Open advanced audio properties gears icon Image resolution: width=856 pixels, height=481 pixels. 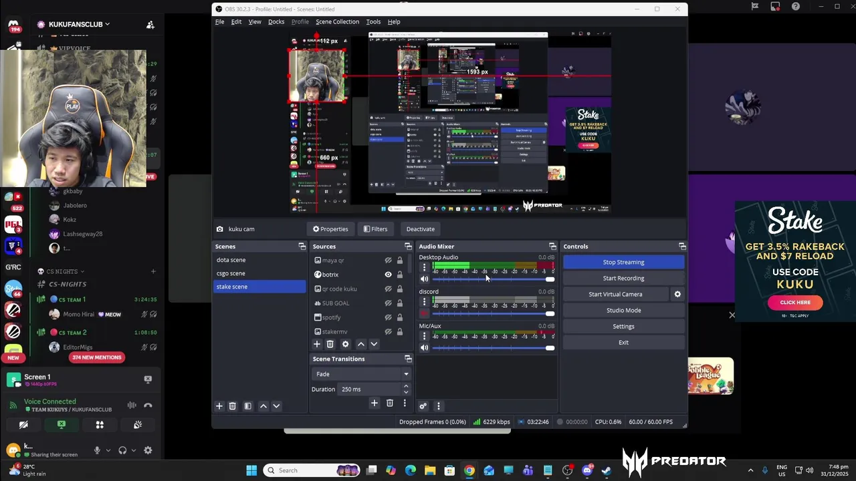[x=423, y=406]
